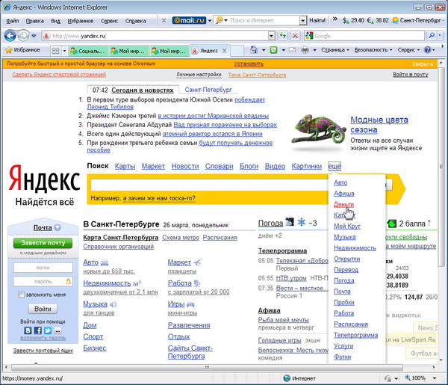Viewport: 448px width, 385px height.
Task: Close the Yandex browser tab
Action: [x=225, y=51]
